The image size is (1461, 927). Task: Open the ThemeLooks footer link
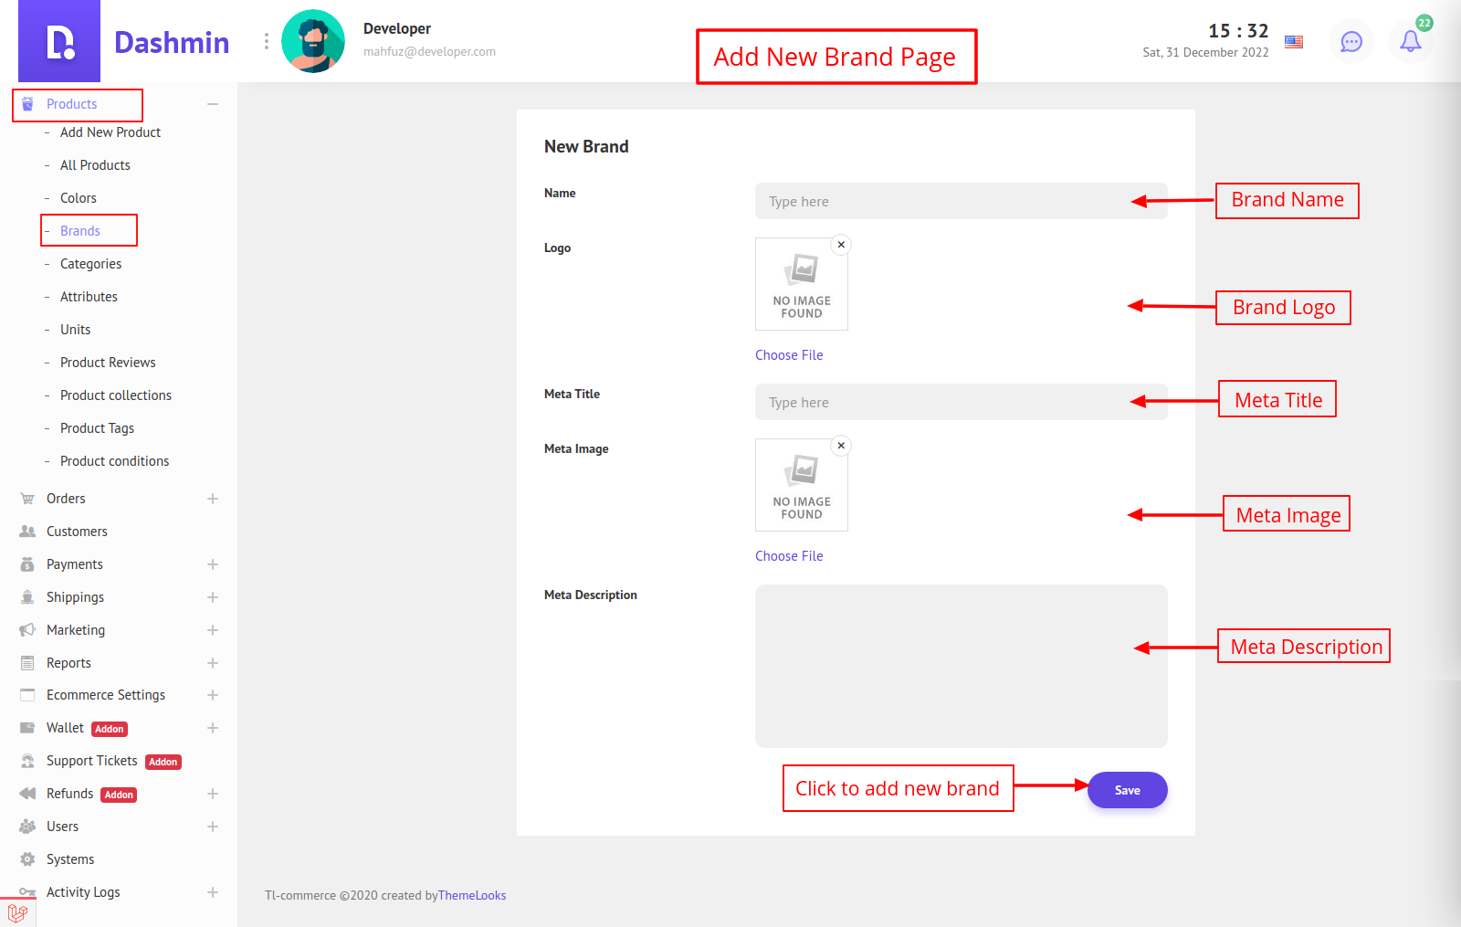click(x=472, y=895)
